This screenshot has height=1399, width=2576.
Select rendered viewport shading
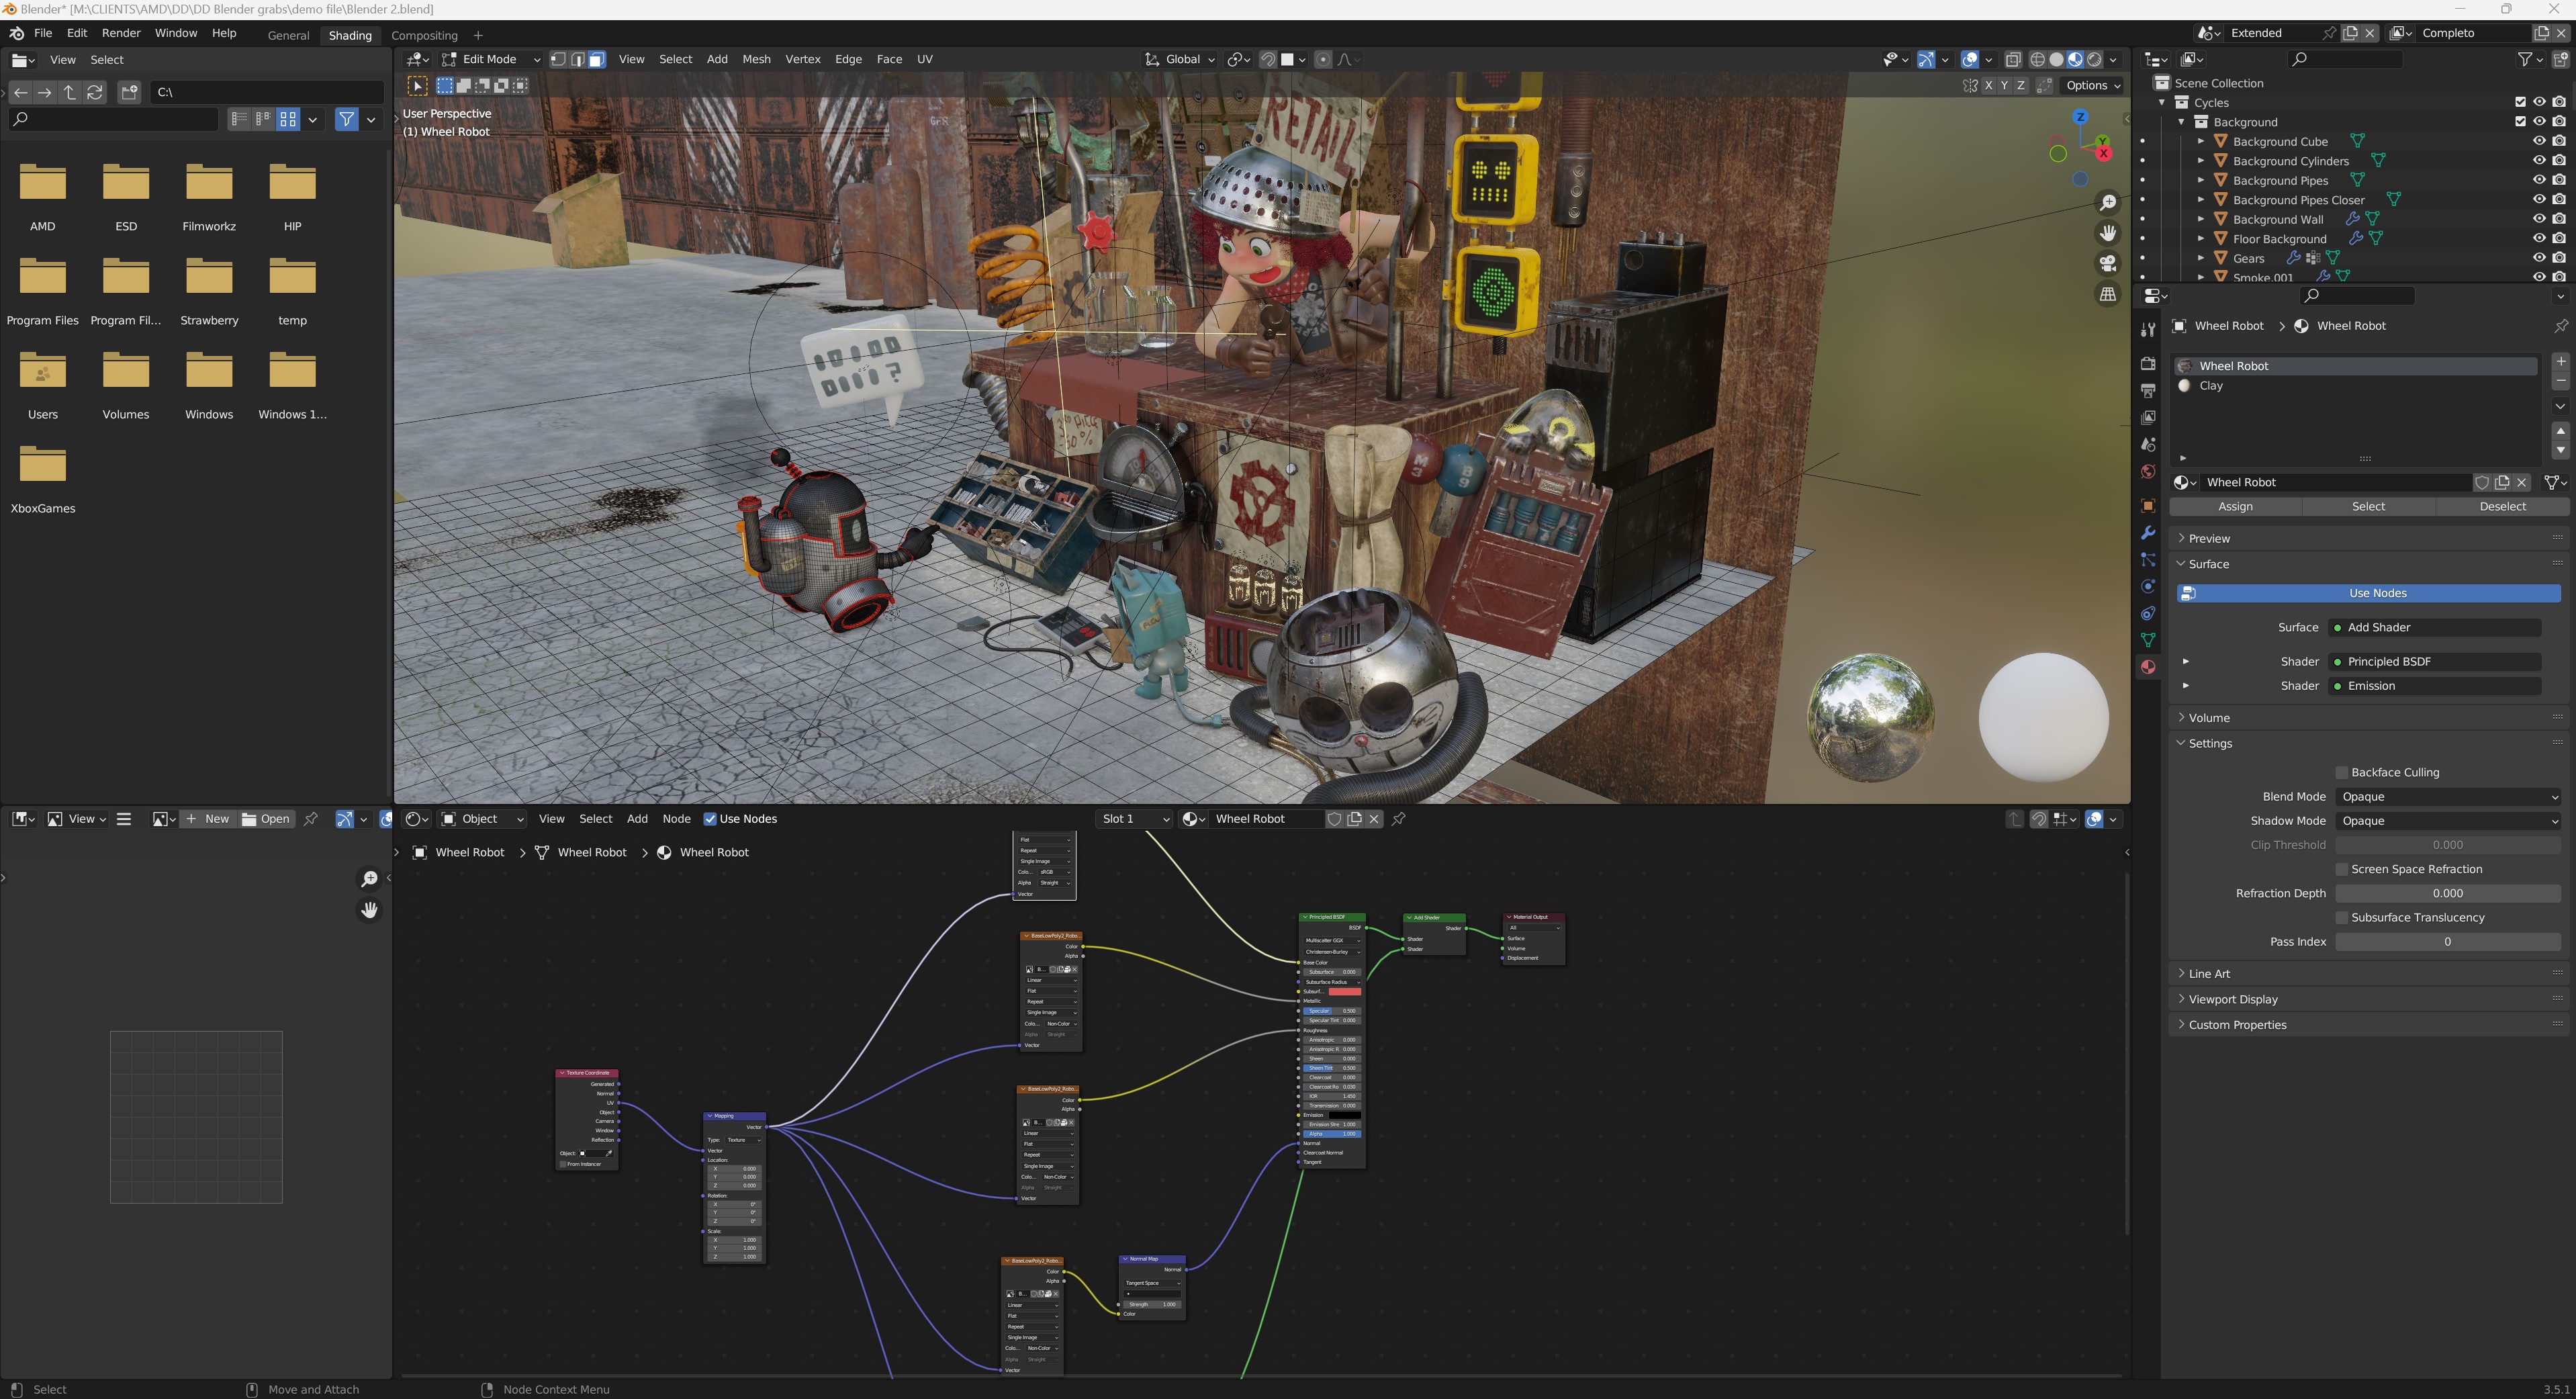pyautogui.click(x=2094, y=59)
